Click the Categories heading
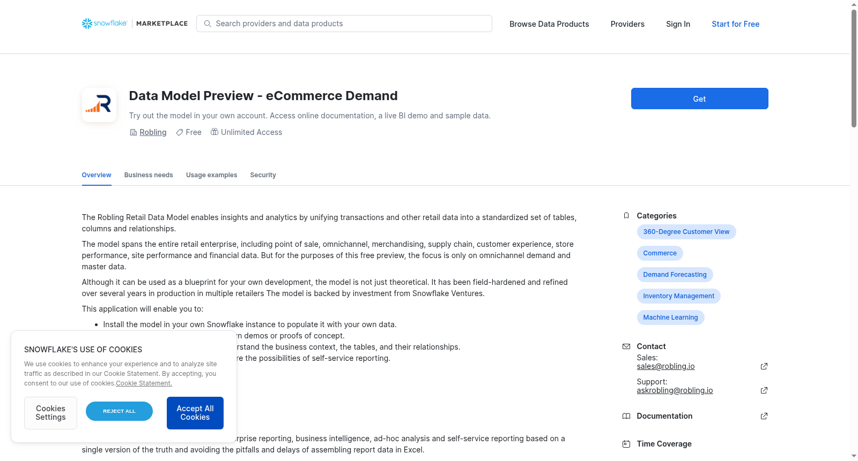Screen dimensions: 858x461 [x=656, y=216]
